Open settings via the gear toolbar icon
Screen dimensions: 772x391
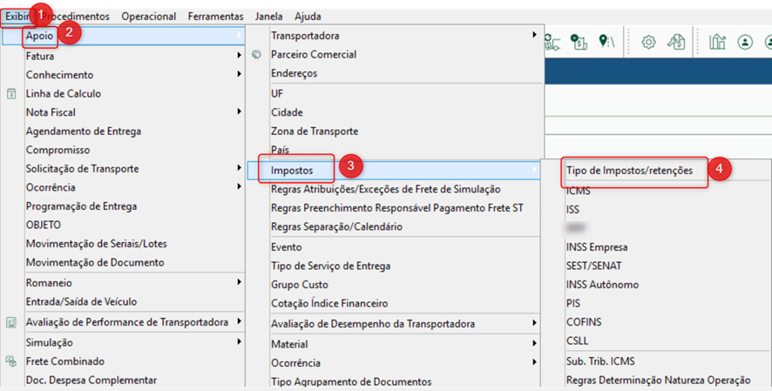[x=648, y=42]
